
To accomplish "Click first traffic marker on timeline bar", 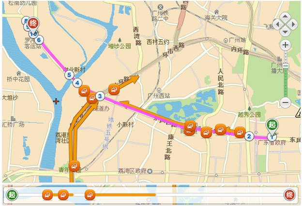I will (47, 195).
